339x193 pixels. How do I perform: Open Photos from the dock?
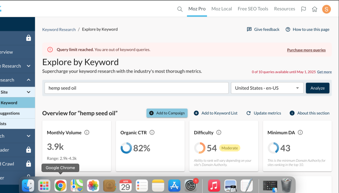point(93,186)
